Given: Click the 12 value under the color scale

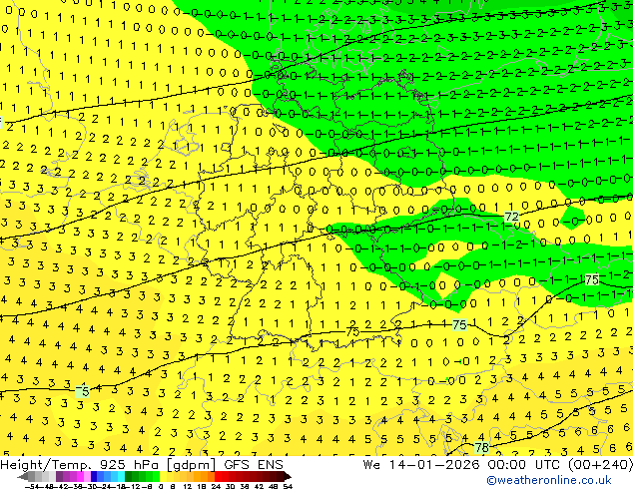Looking at the screenshot, I should [x=188, y=486].
